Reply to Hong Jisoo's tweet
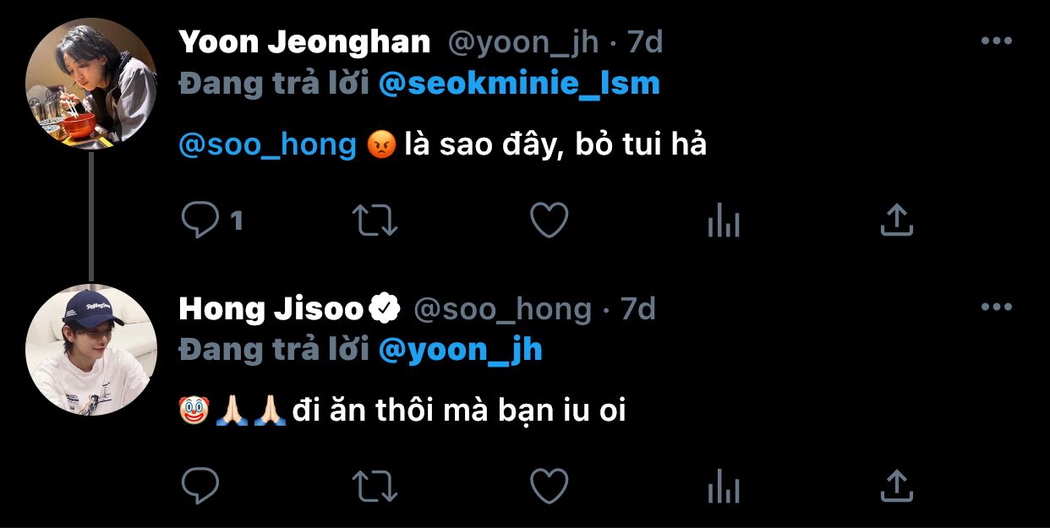The height and width of the screenshot is (528, 1050). pyautogui.click(x=200, y=486)
